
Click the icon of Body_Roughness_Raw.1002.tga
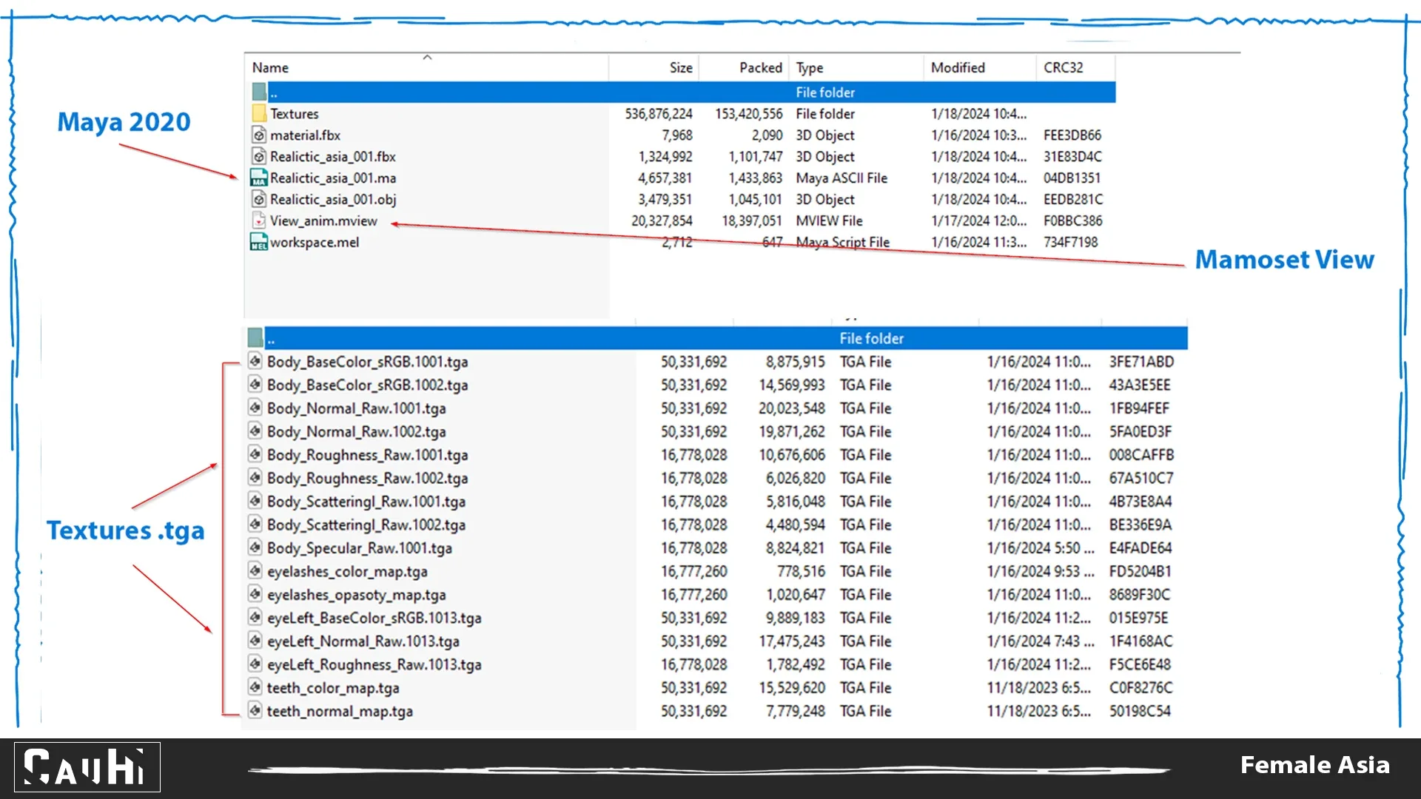coord(255,478)
